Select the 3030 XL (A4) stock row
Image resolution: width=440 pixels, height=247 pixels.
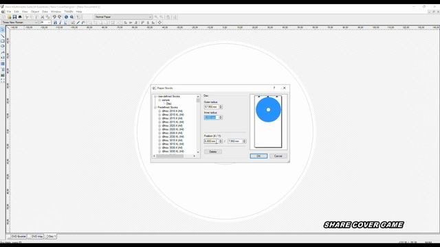(x=173, y=151)
